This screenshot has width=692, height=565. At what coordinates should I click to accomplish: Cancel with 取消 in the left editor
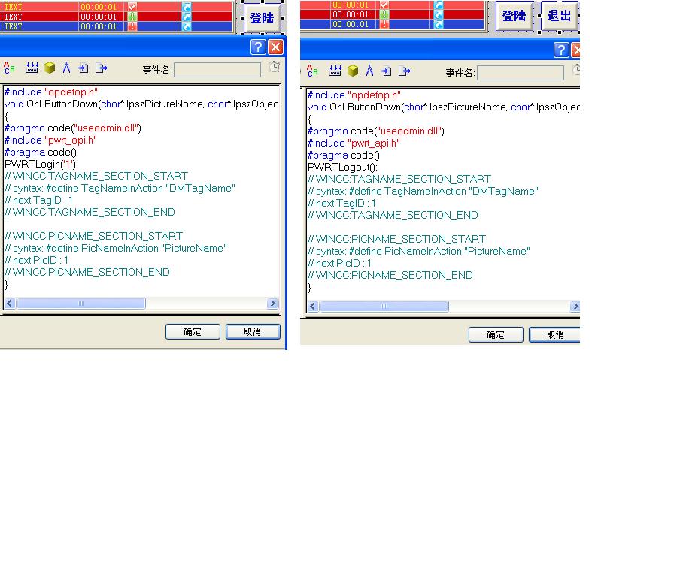(x=253, y=332)
